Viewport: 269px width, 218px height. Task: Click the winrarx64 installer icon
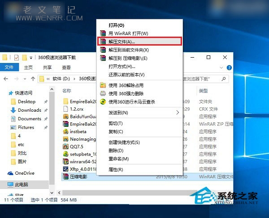[x=66, y=162]
